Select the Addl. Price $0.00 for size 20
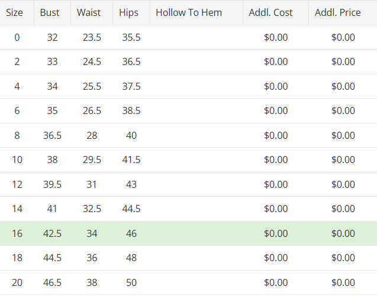The image size is (377, 296). [x=343, y=282]
